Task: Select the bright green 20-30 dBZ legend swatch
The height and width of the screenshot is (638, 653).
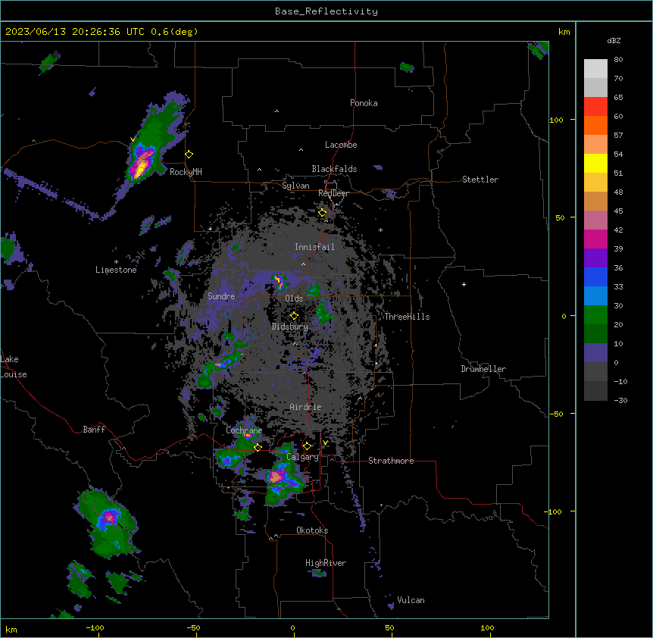Action: pos(595,315)
